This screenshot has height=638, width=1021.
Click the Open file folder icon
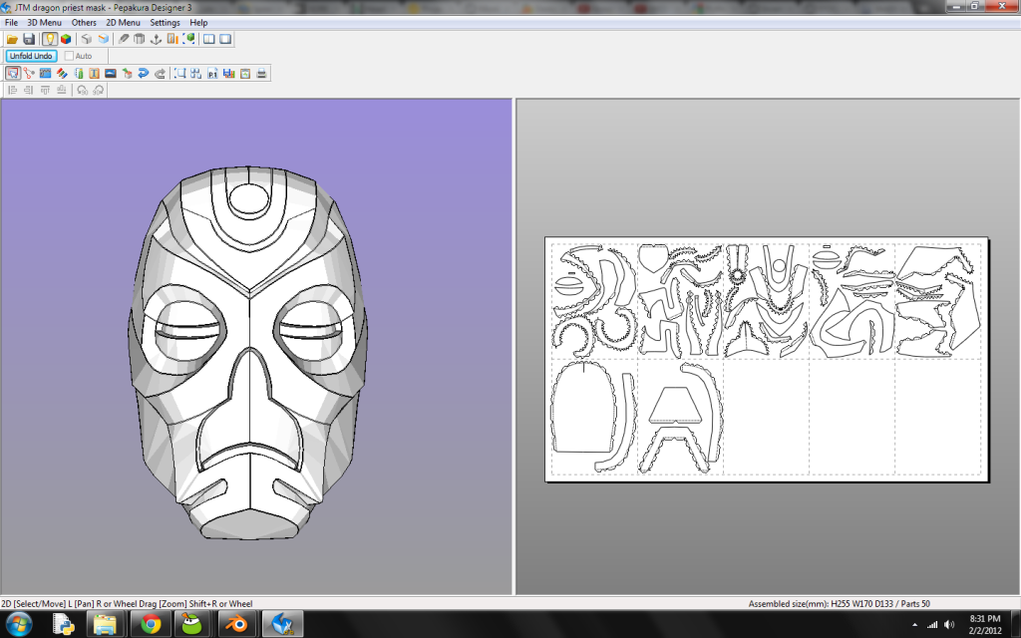(x=12, y=39)
